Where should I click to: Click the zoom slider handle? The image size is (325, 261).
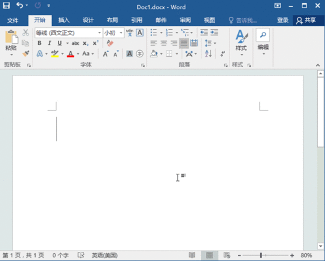click(261, 255)
